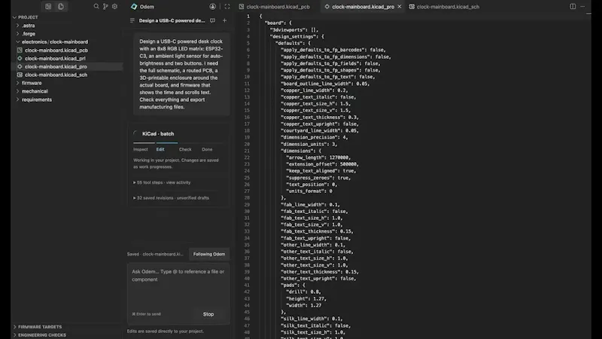Screen dimensions: 602x339
Task: Click the search magnifier icon
Action: coord(96,7)
